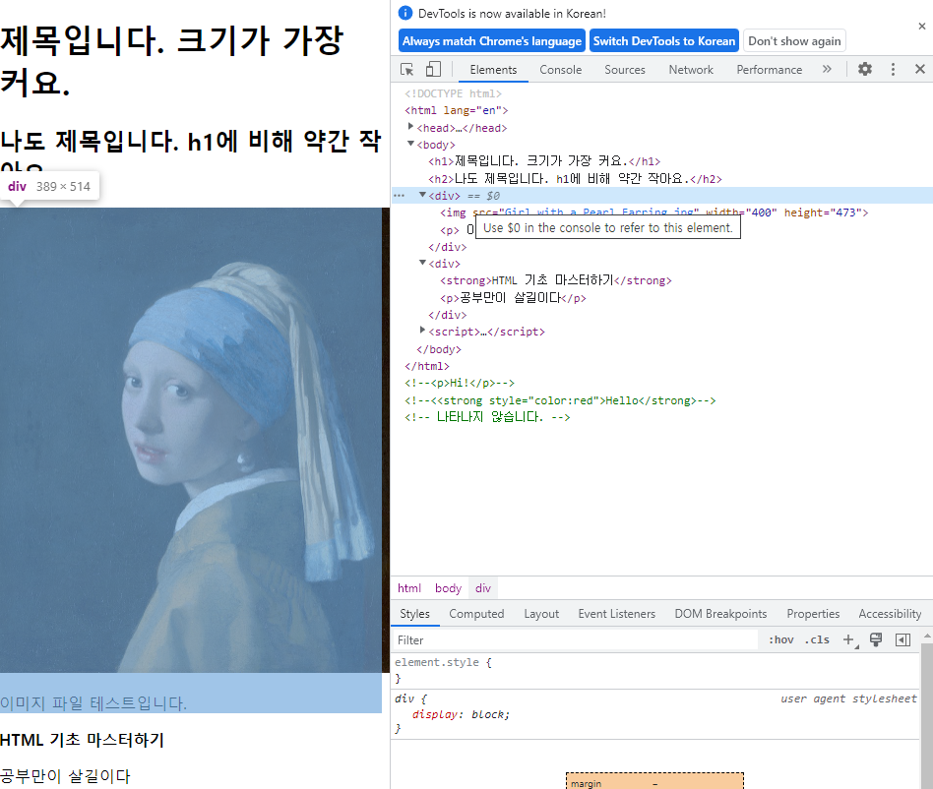Collapse the second div node
933x789 pixels.
pyautogui.click(x=422, y=263)
